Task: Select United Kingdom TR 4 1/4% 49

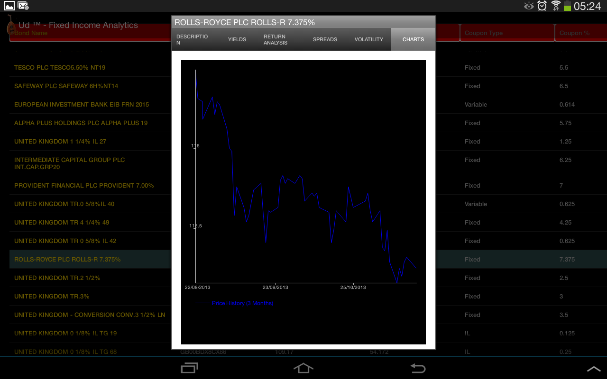Action: [62, 223]
